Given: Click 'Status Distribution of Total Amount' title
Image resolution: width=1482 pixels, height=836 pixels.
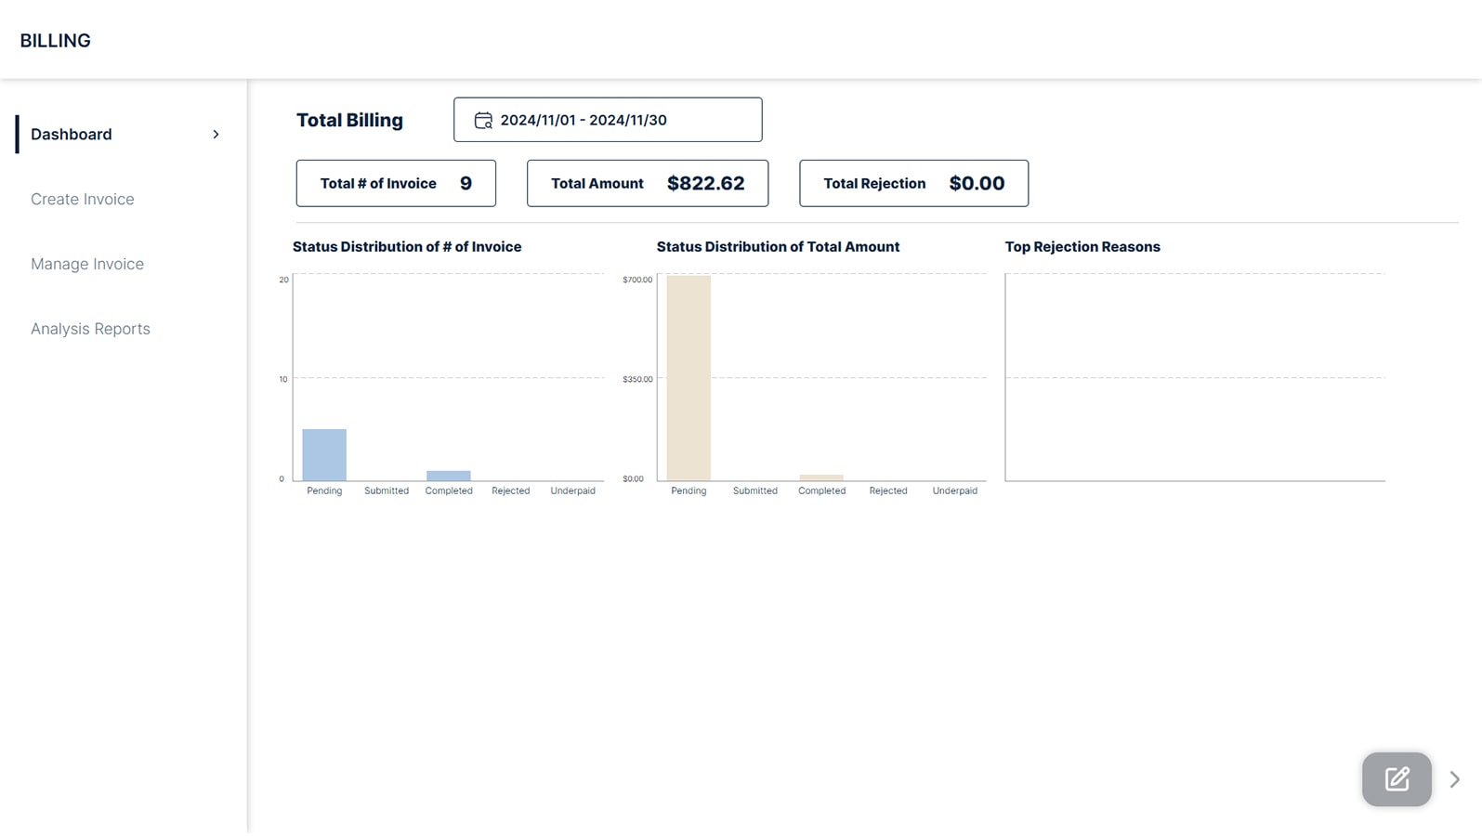Looking at the screenshot, I should [x=778, y=247].
